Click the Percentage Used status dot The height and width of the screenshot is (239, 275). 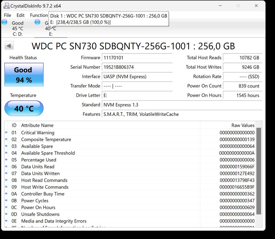pyautogui.click(x=6, y=160)
